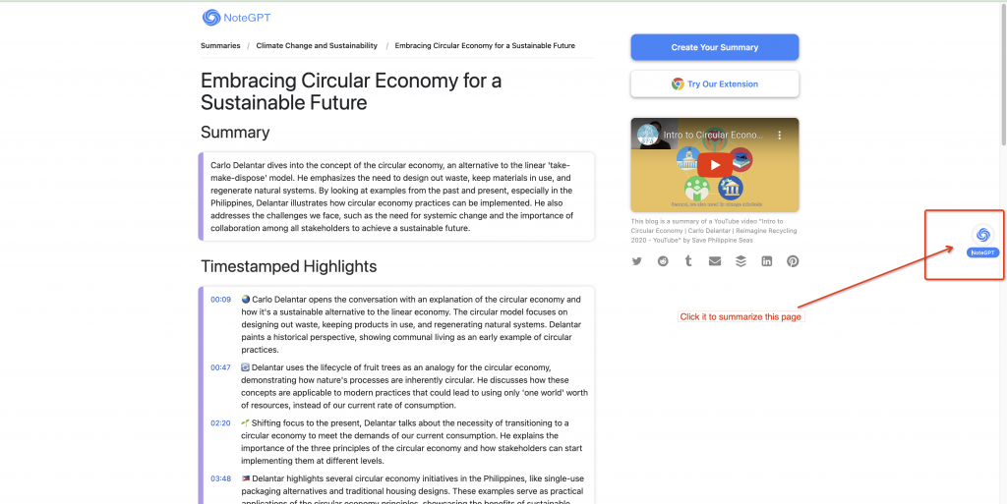This screenshot has height=504, width=1007.
Task: Play the Intro to Circular Economy video
Action: point(715,165)
